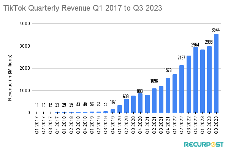Click the x-axis label Q2 2019
The width and height of the screenshot is (228, 155).
(98, 125)
